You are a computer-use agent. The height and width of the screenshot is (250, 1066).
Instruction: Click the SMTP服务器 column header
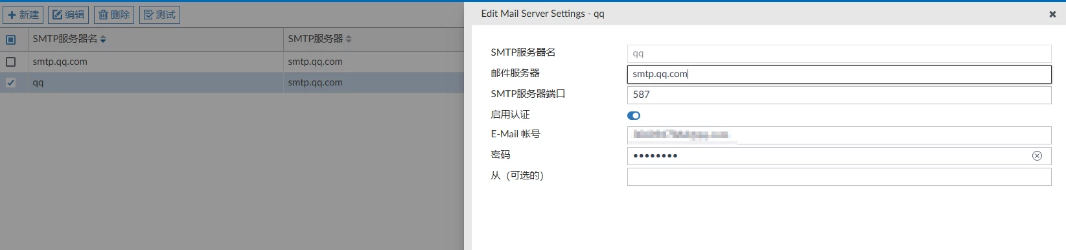click(x=374, y=40)
